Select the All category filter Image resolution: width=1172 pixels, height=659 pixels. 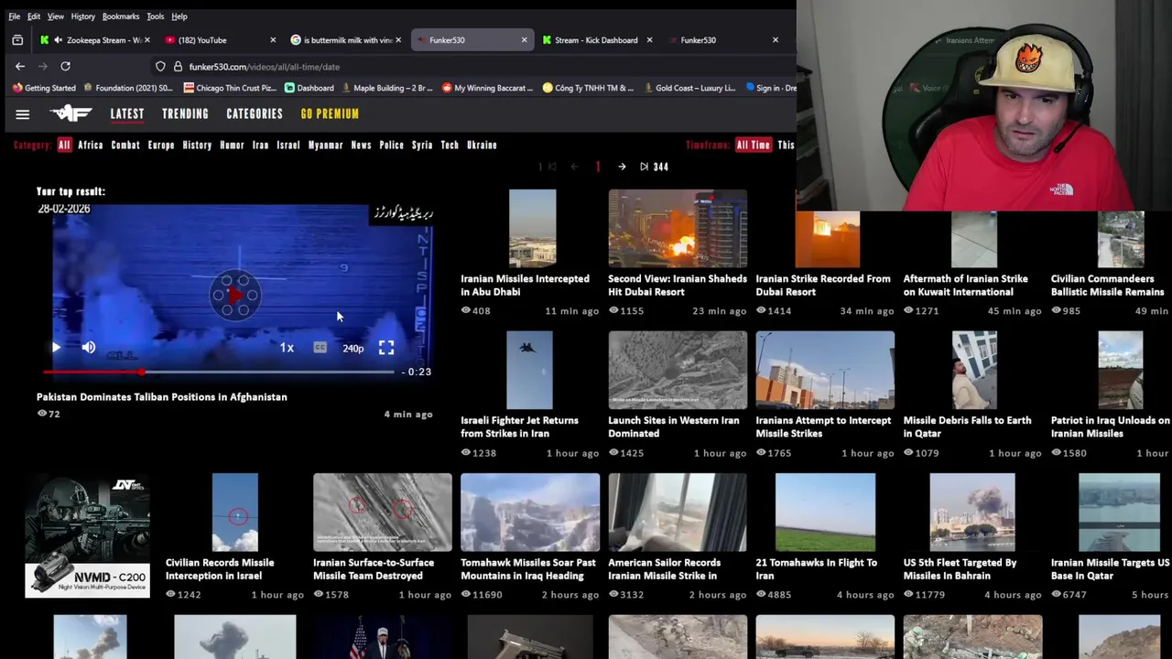[x=64, y=145]
